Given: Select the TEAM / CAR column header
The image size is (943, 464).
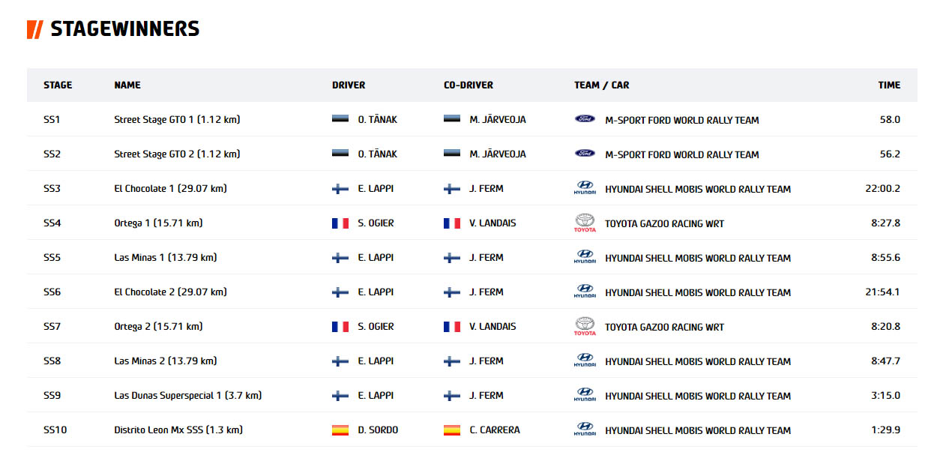Looking at the screenshot, I should click(x=602, y=85).
